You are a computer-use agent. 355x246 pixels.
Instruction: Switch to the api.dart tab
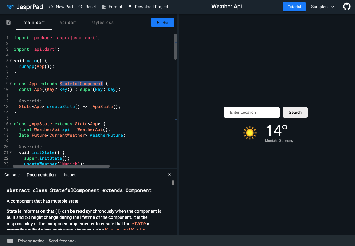click(x=68, y=22)
